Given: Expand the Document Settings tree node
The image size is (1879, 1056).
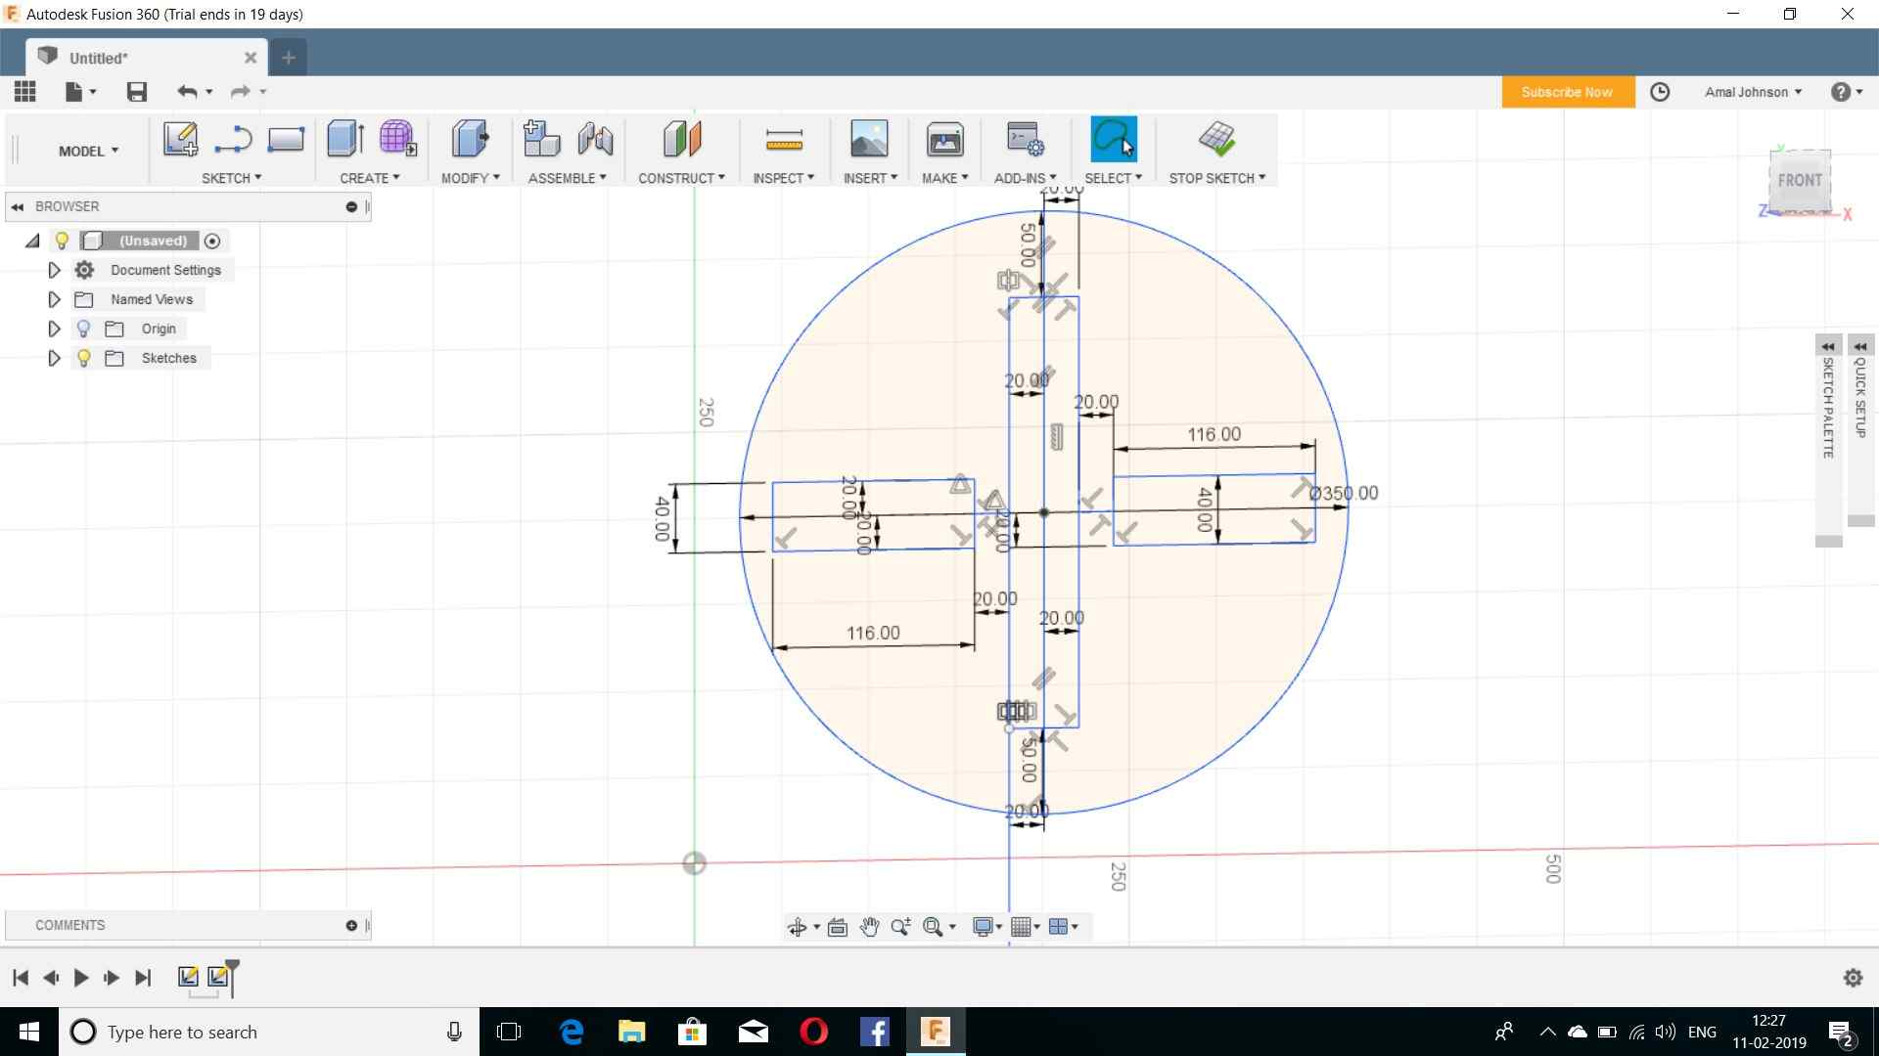Looking at the screenshot, I should [55, 270].
